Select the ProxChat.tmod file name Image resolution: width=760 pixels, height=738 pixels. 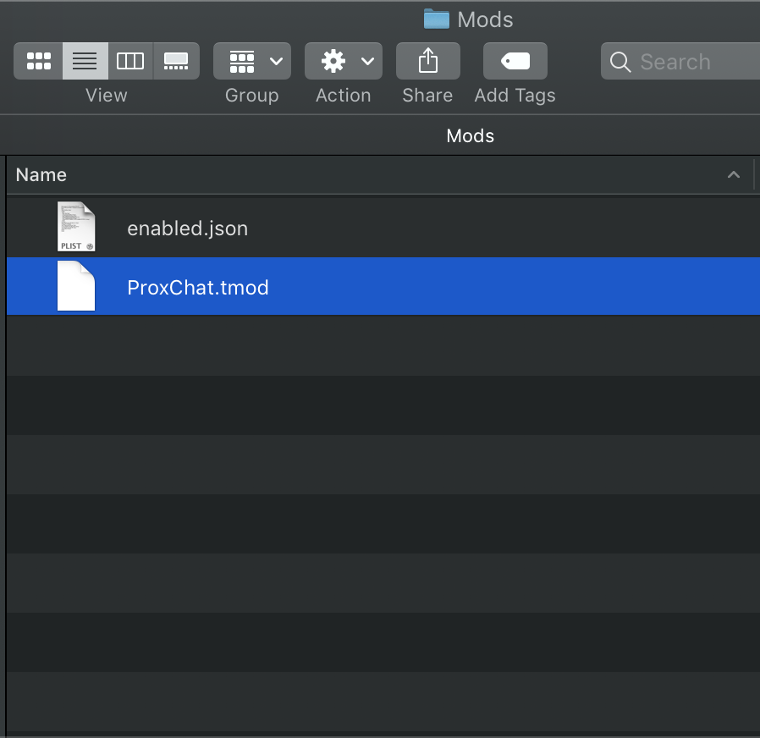click(198, 288)
